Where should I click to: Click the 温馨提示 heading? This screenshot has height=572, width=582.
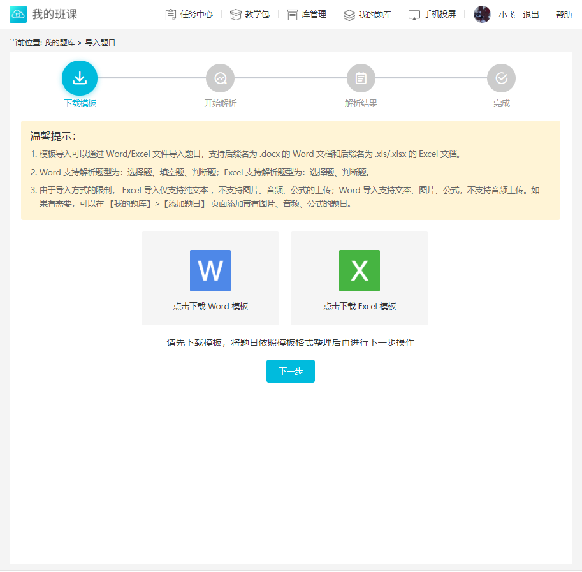click(53, 136)
